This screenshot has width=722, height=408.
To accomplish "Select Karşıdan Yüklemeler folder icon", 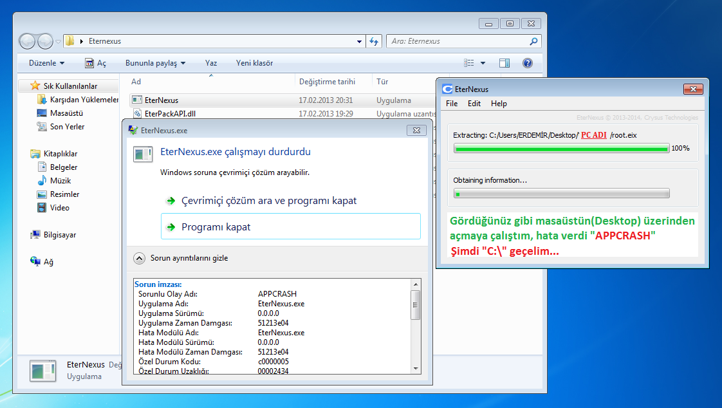I will [42, 99].
